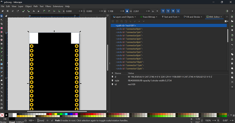235x123 pixels.
Task: Click the delete icon for the style attribute
Action: 112,80
